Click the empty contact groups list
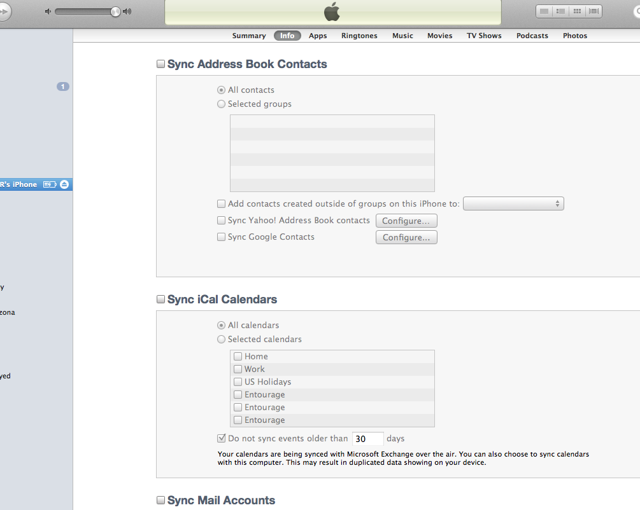This screenshot has height=510, width=640. click(332, 153)
